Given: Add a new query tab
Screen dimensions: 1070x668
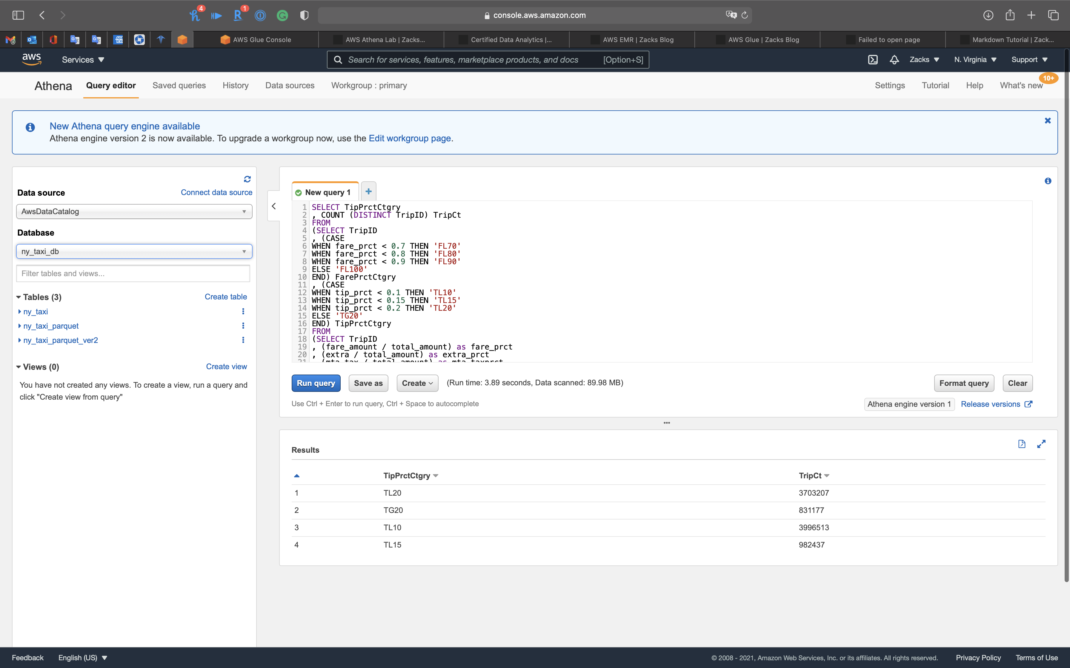Looking at the screenshot, I should (368, 191).
